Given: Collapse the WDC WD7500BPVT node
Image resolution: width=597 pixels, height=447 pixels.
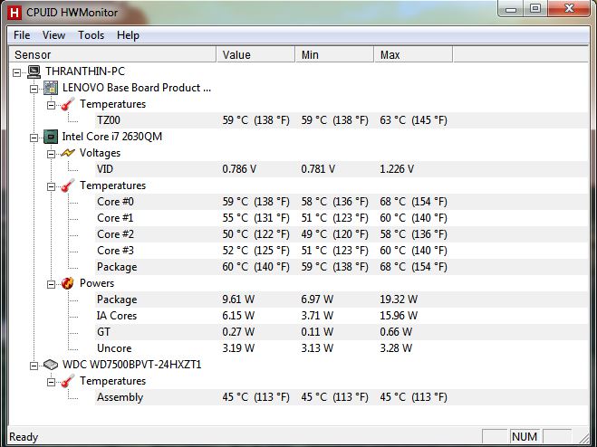Looking at the screenshot, I should tap(34, 366).
